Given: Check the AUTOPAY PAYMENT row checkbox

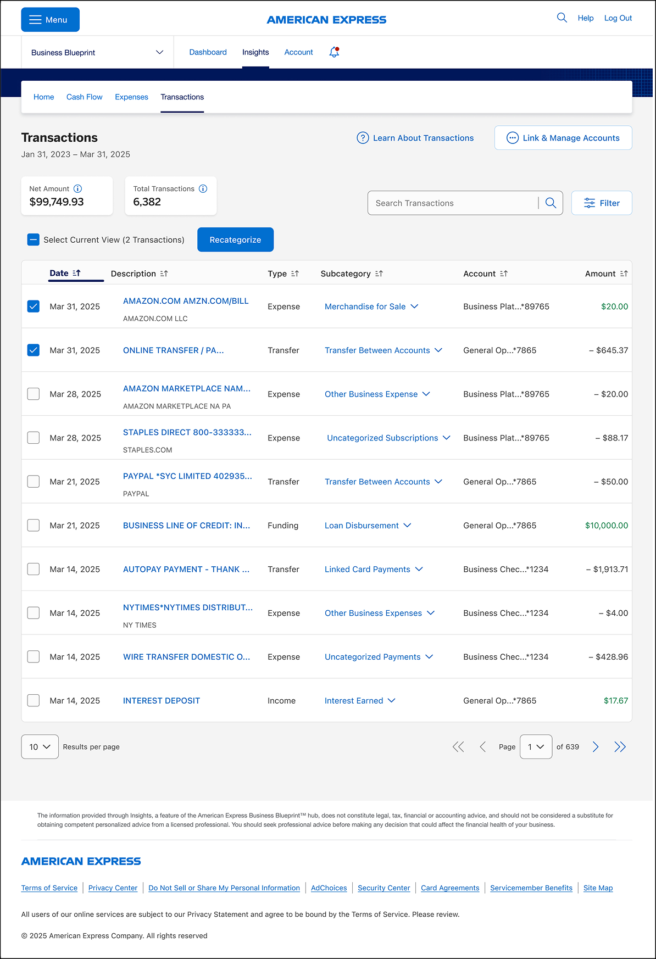Looking at the screenshot, I should 34,569.
